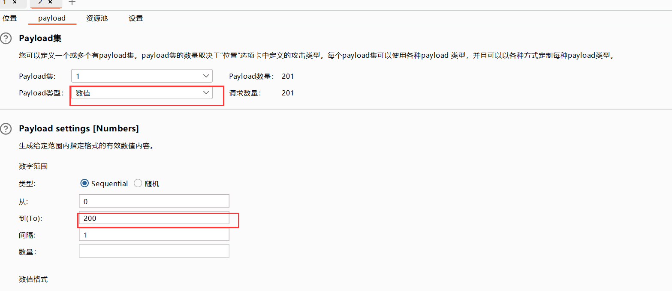Open help for Payload集 section
The image size is (672, 291).
coord(6,39)
